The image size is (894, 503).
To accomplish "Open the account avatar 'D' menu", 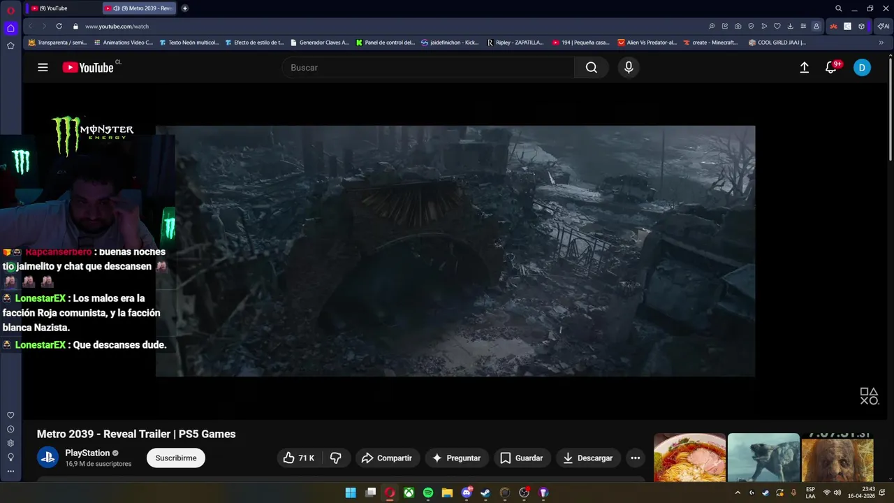I will pyautogui.click(x=862, y=68).
